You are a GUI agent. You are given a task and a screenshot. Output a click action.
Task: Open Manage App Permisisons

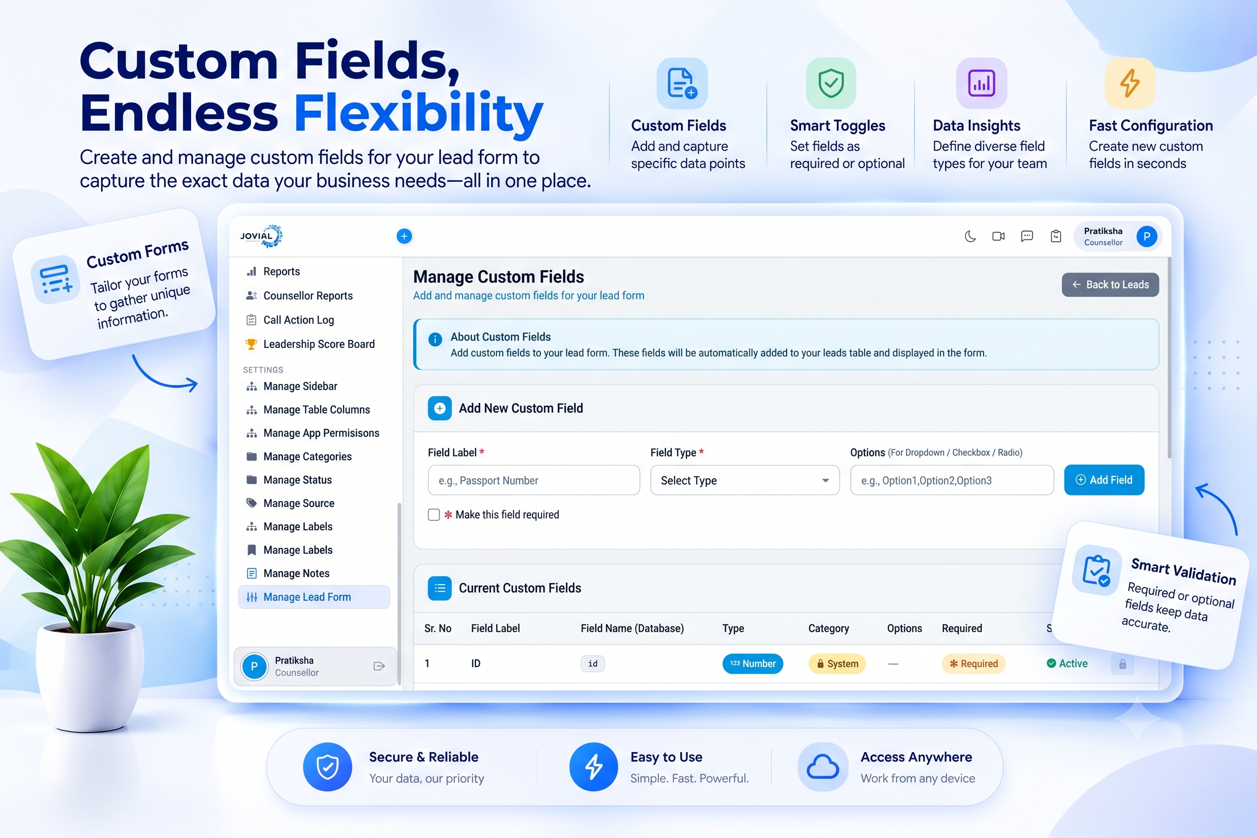coord(313,433)
